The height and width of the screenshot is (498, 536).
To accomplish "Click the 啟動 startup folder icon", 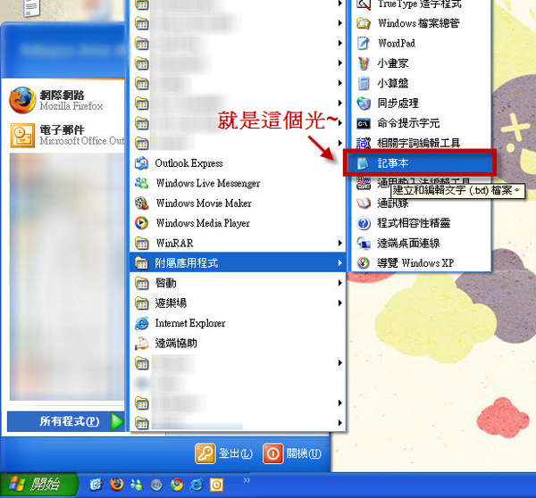I will (141, 283).
